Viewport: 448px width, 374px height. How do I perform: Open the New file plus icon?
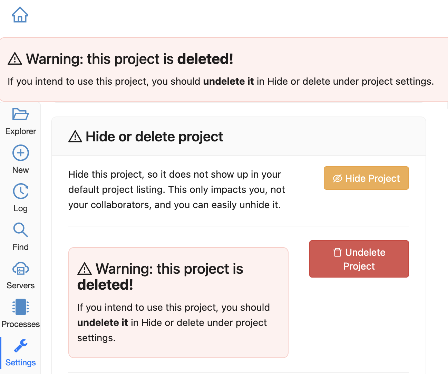[x=21, y=153]
